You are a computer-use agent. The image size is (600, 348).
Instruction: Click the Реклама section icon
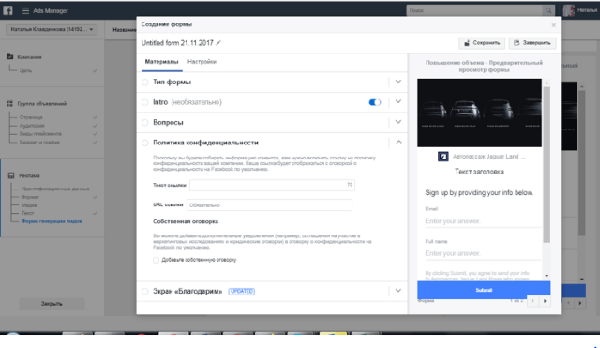tap(11, 175)
